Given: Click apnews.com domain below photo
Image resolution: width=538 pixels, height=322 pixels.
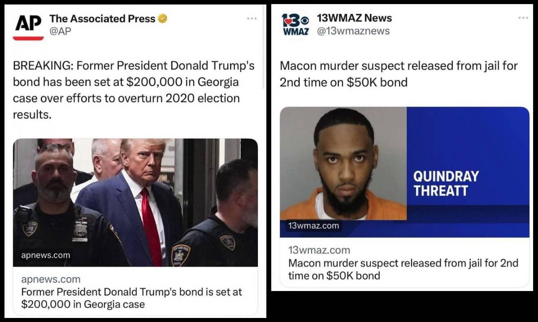Looking at the screenshot, I should pyautogui.click(x=51, y=279).
